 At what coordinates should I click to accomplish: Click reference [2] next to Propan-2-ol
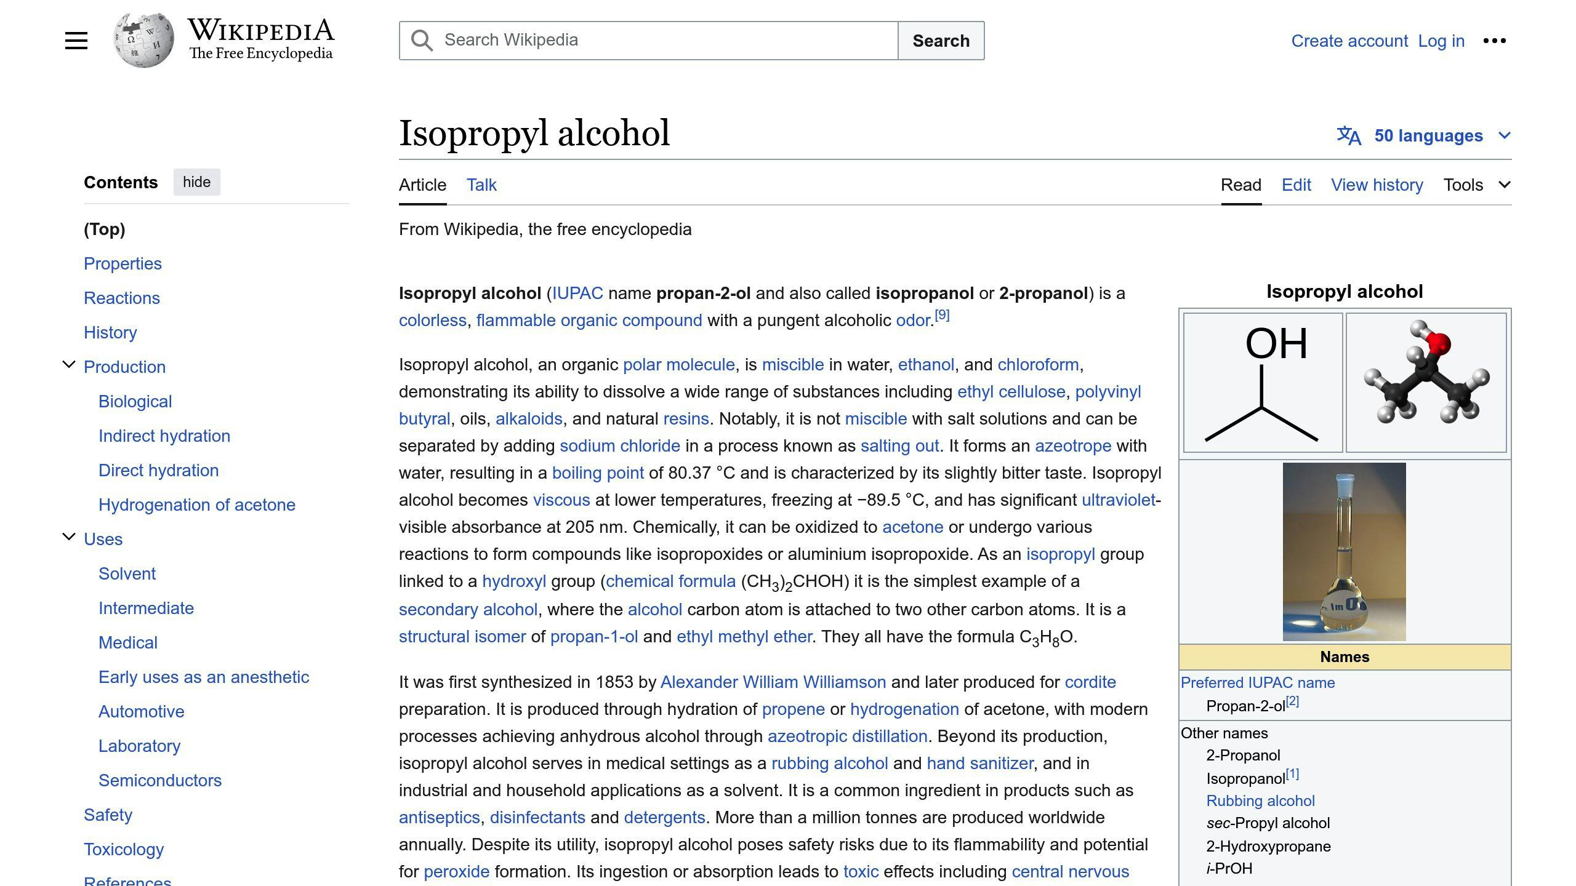pyautogui.click(x=1292, y=701)
